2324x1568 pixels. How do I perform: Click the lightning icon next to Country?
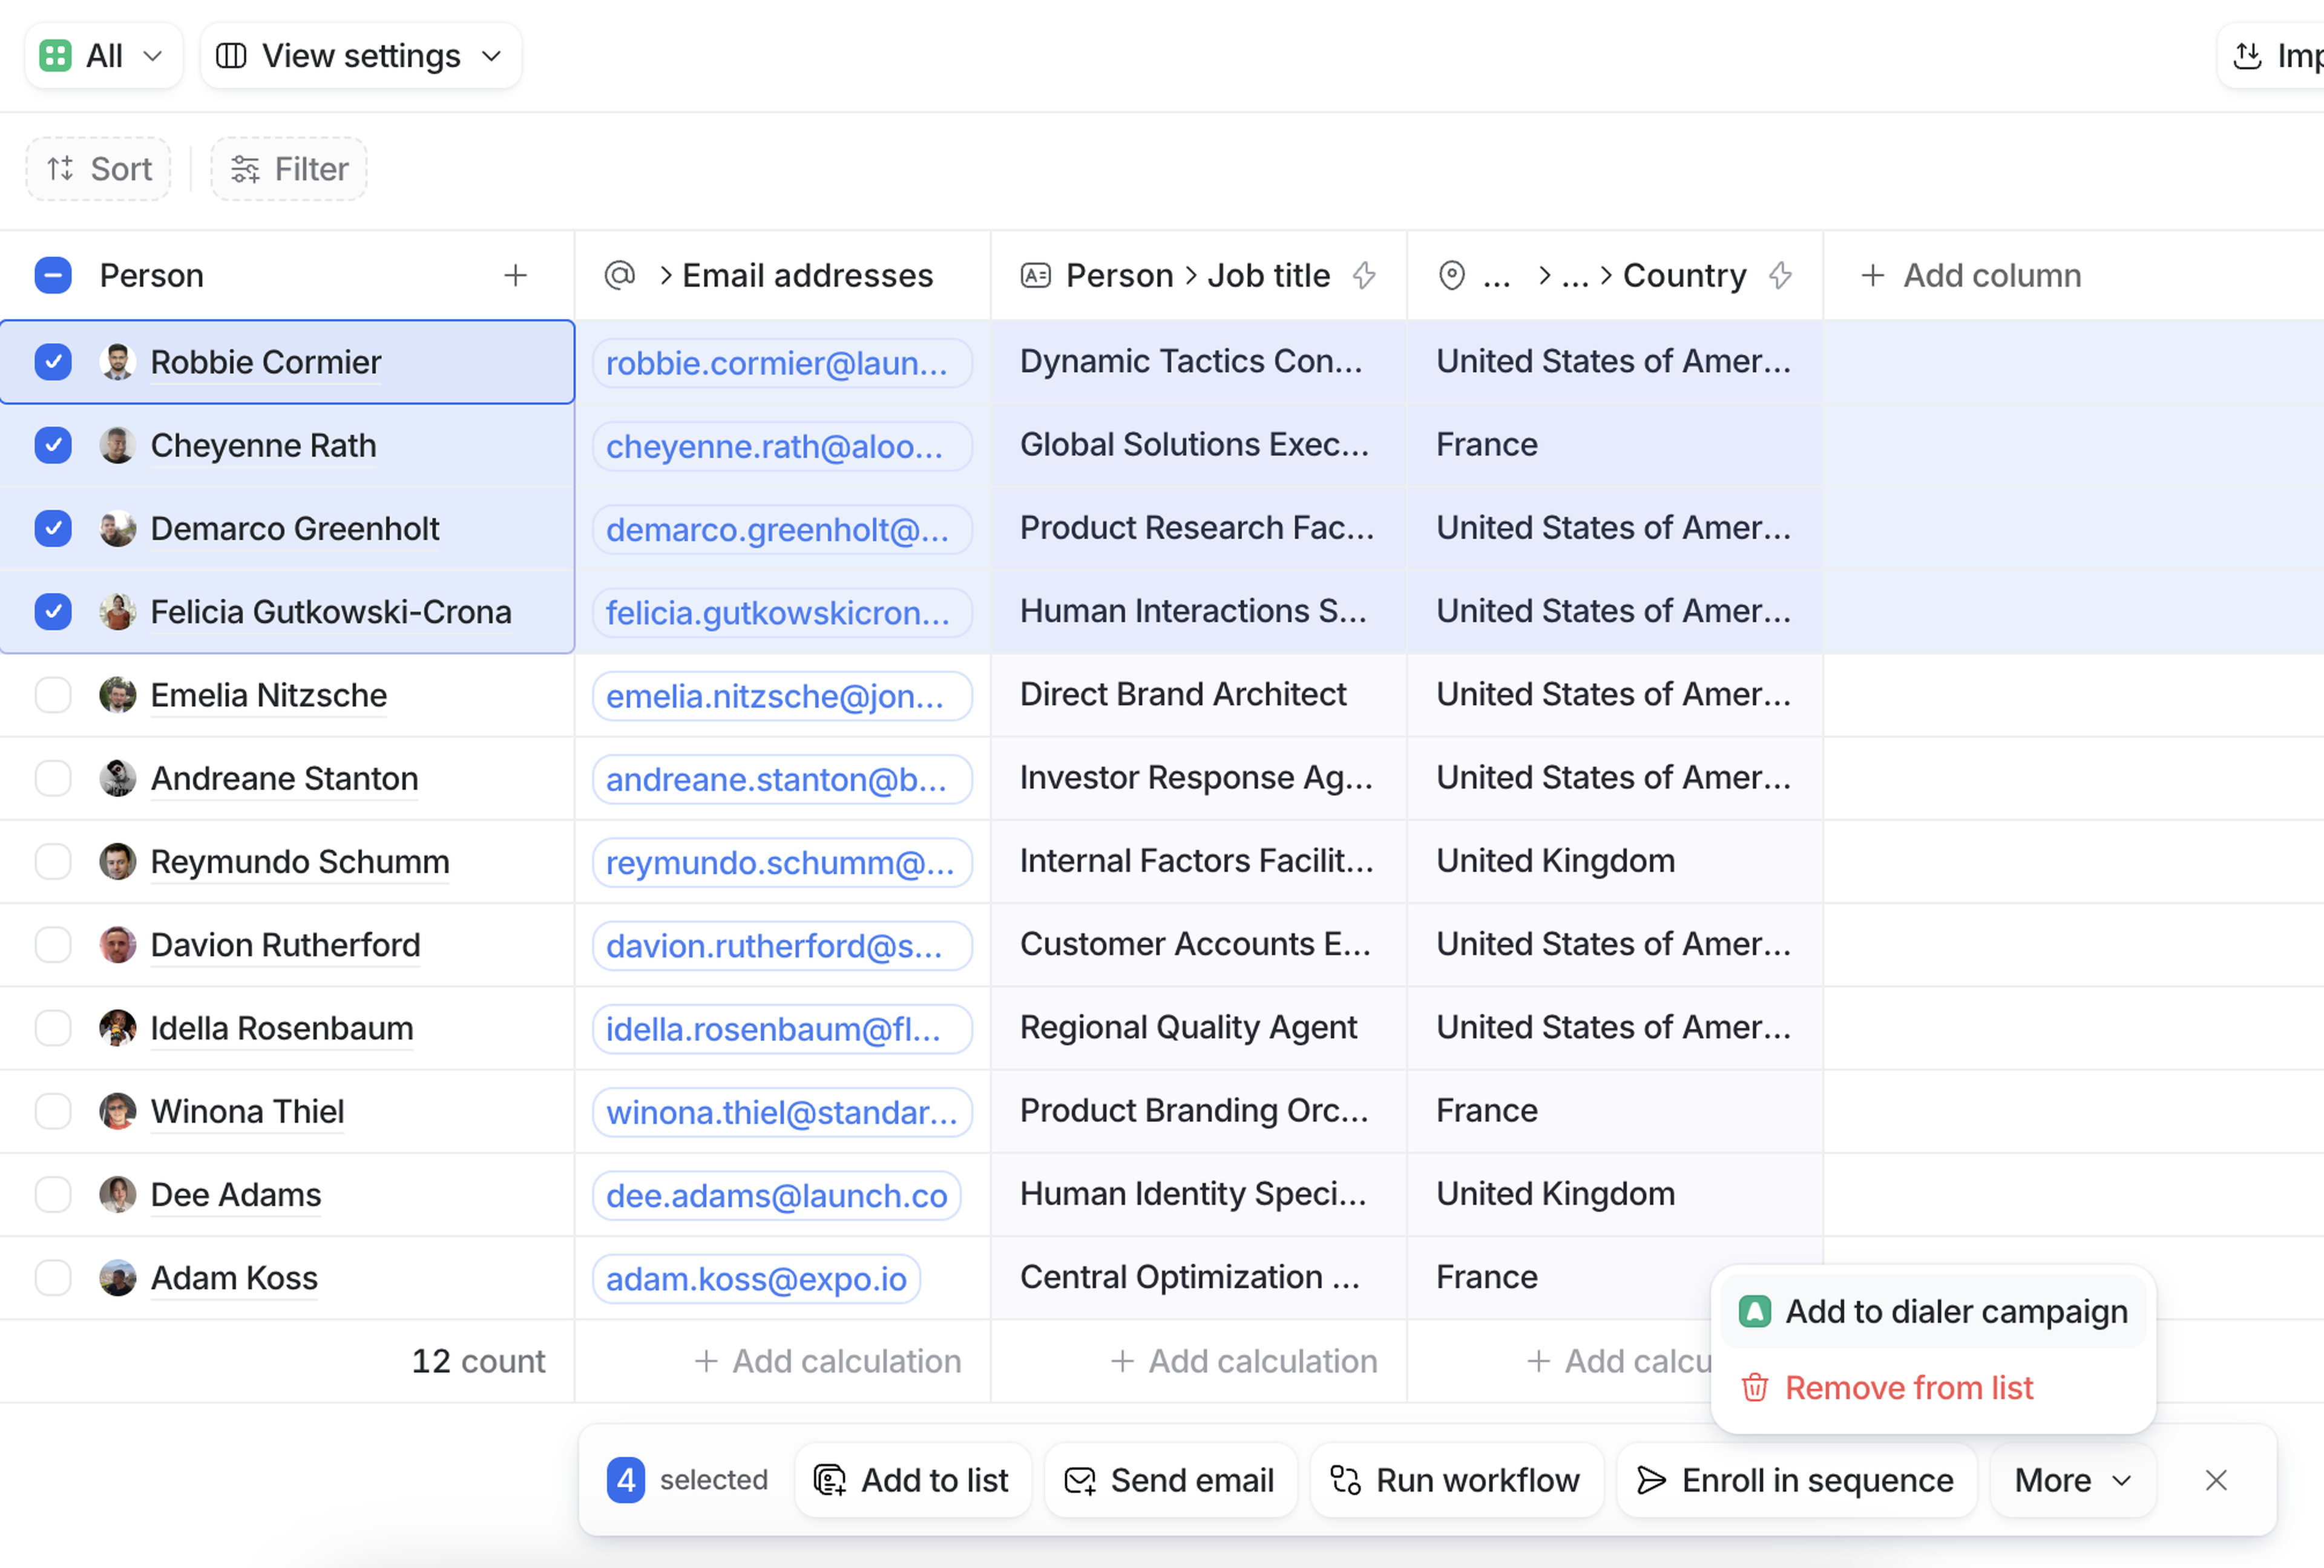(1780, 275)
